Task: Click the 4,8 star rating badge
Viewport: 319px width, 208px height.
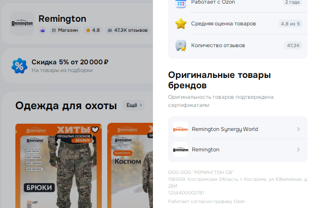Action: tap(93, 30)
